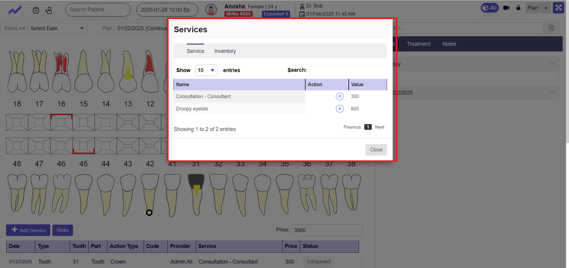
Task: Click the lock icon in header
Action: pyautogui.click(x=518, y=8)
